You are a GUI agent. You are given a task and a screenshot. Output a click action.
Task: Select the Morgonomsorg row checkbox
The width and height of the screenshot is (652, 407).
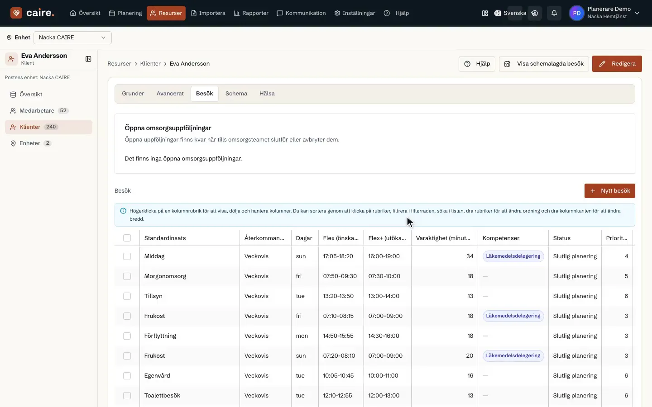point(127,276)
